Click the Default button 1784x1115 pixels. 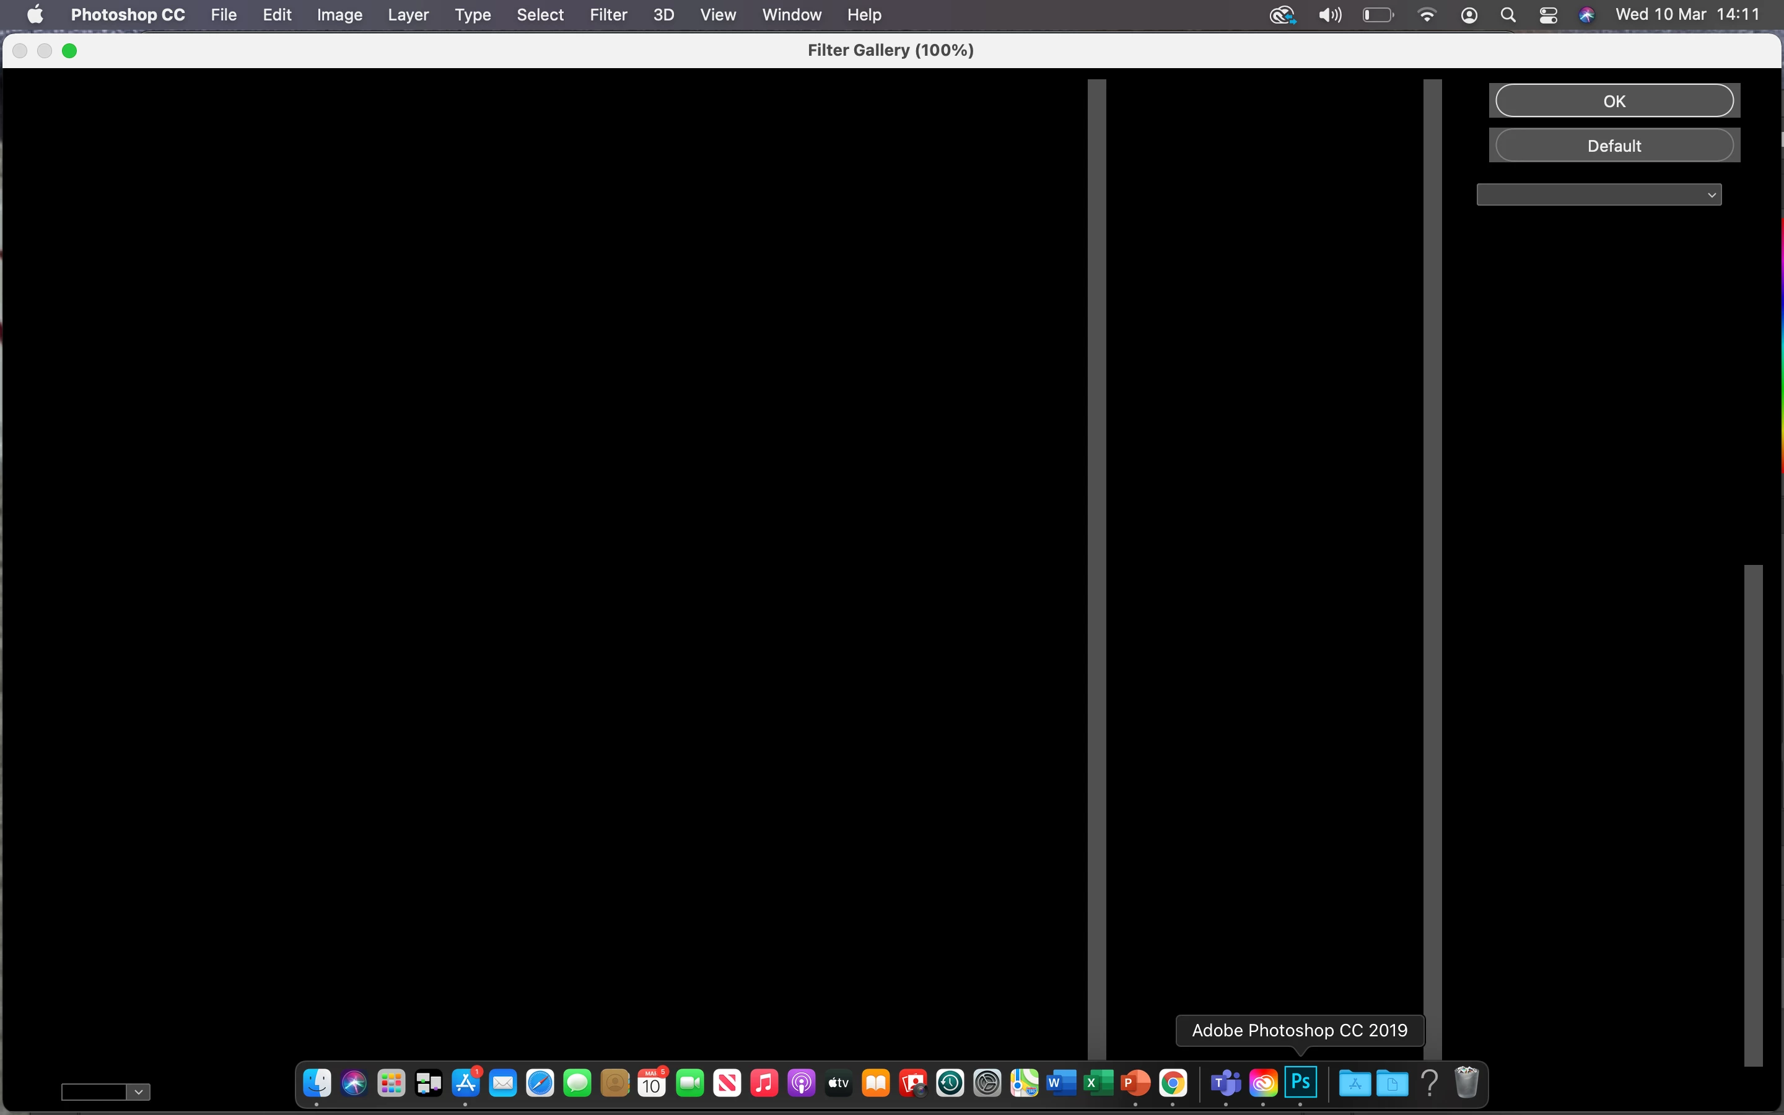(1614, 146)
